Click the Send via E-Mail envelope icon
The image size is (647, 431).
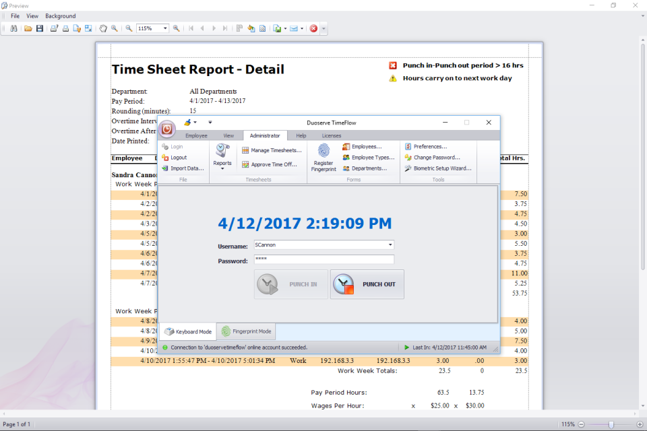(x=294, y=28)
